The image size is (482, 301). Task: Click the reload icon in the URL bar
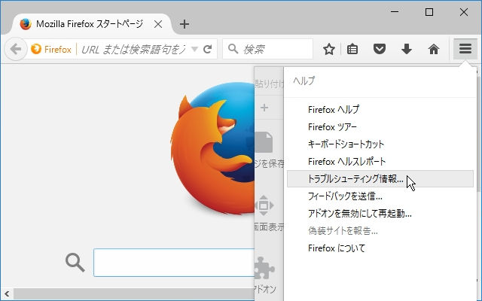208,49
